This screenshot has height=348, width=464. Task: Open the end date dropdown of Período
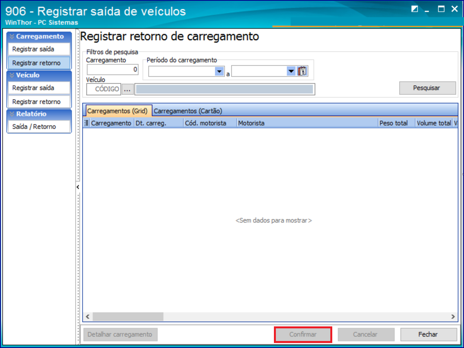tap(291, 71)
